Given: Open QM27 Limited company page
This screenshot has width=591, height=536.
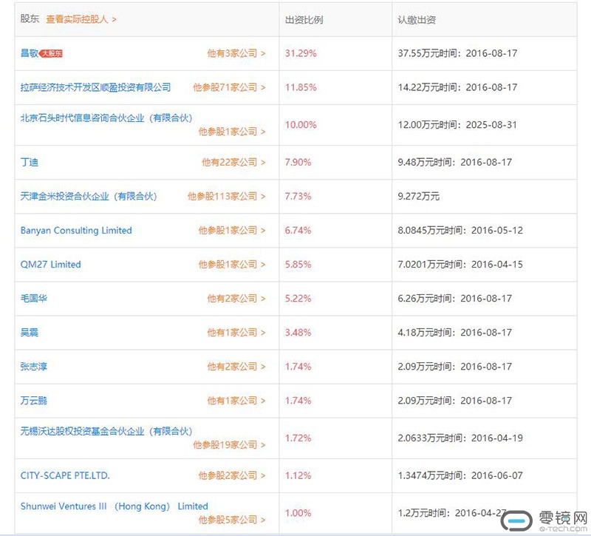Looking at the screenshot, I should (51, 264).
